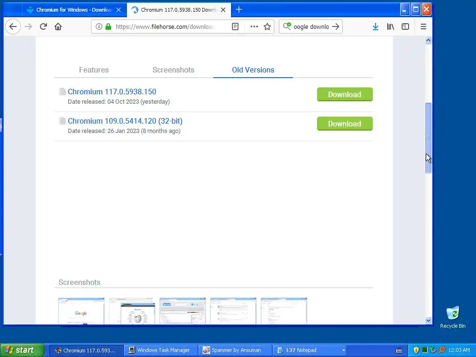Open the Features tab
The image size is (476, 357).
click(94, 70)
